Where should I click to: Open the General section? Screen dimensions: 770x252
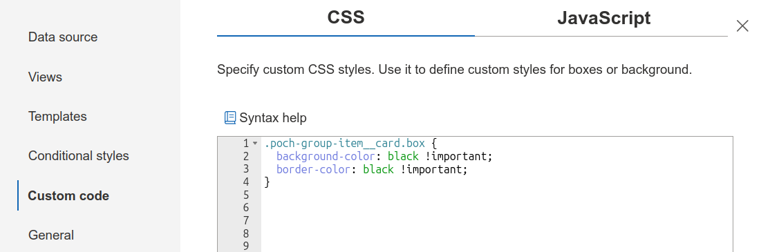tap(51, 235)
